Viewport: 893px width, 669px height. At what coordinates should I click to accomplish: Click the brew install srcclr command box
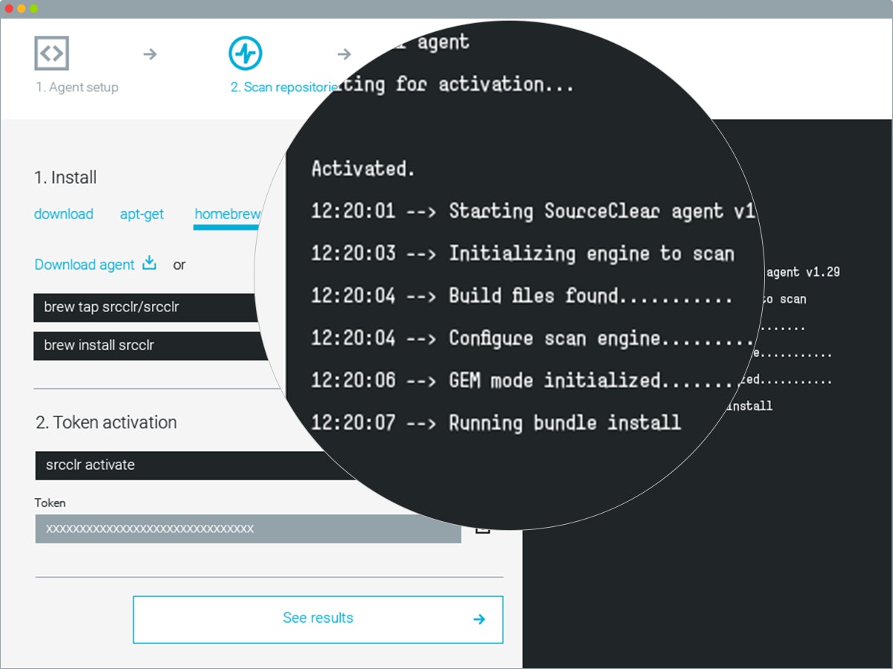150,346
